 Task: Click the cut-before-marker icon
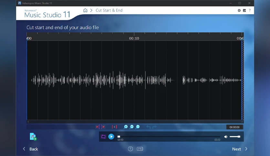point(97,127)
